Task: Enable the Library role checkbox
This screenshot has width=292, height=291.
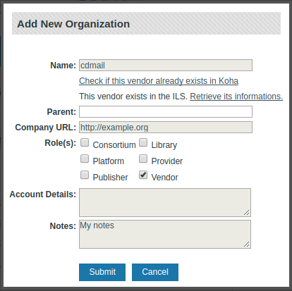Action: point(143,142)
